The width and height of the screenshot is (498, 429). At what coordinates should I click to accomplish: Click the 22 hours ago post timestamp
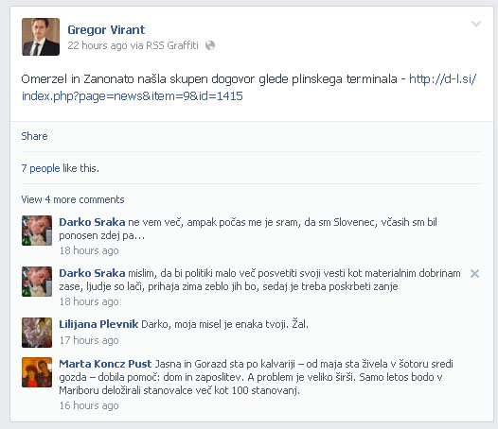point(98,45)
